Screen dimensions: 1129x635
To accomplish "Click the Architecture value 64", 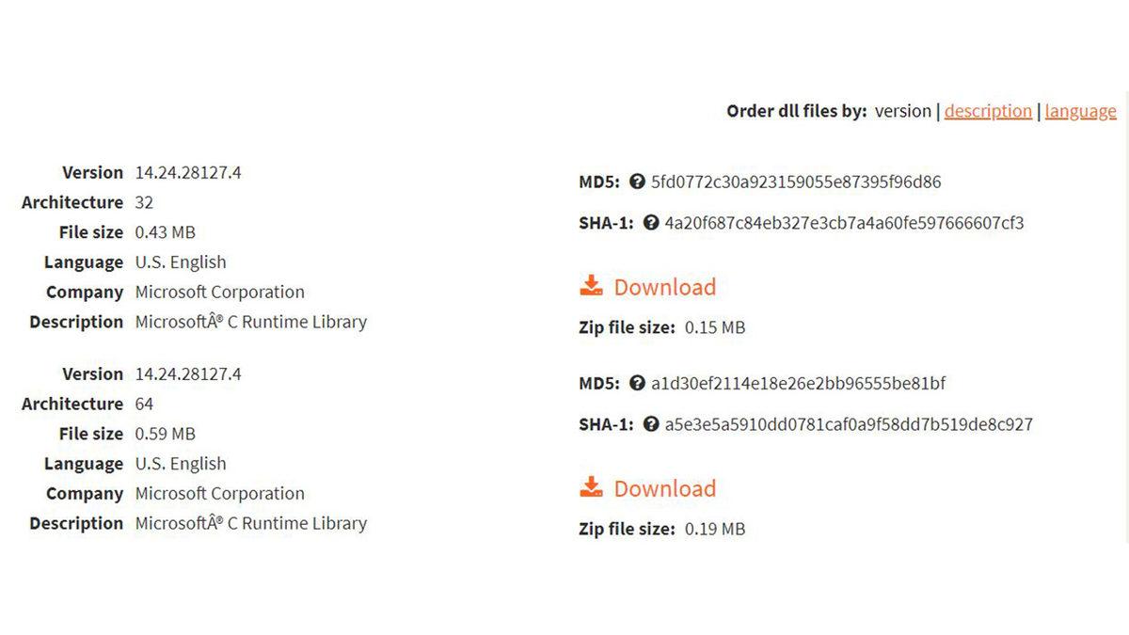I will [x=144, y=404].
